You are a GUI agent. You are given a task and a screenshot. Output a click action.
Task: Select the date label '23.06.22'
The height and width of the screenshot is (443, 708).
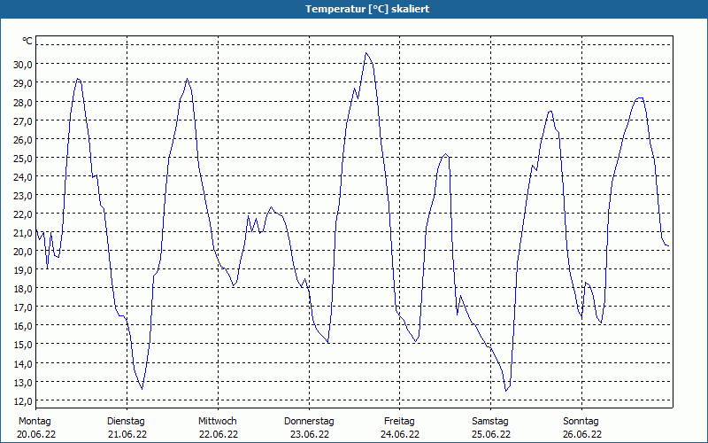coord(310,434)
